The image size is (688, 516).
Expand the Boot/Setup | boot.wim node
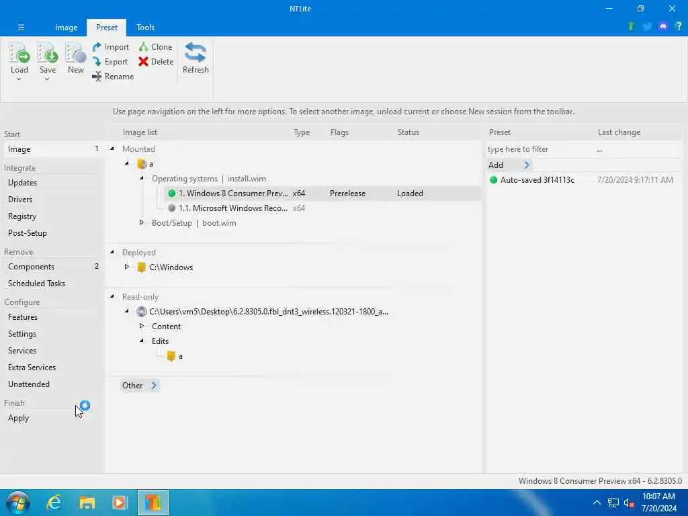point(141,222)
